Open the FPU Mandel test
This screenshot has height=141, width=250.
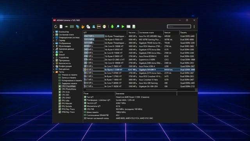67,103
